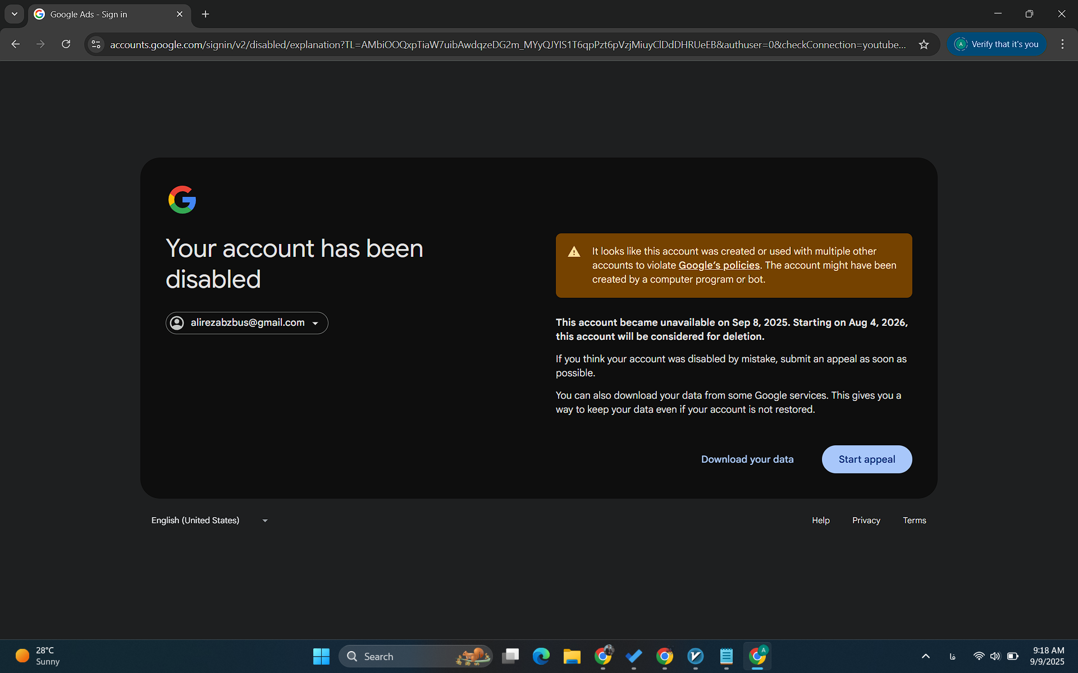The image size is (1078, 673).
Task: Open the Help link
Action: click(821, 520)
